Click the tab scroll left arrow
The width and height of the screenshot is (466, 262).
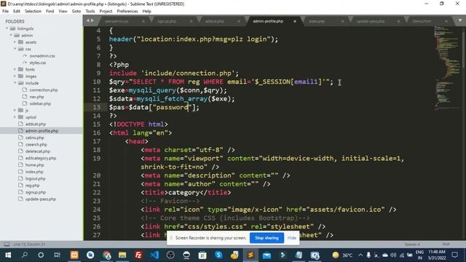pos(87,20)
